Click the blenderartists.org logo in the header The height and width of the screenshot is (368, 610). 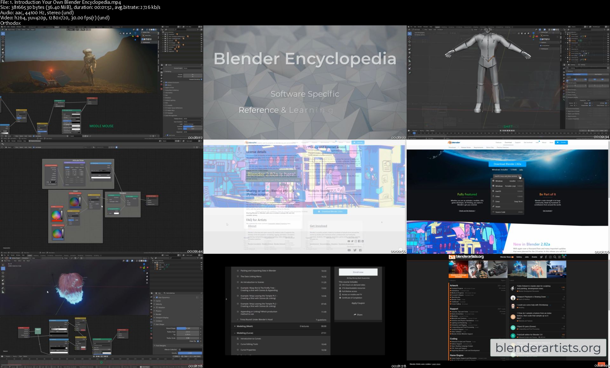click(x=466, y=257)
